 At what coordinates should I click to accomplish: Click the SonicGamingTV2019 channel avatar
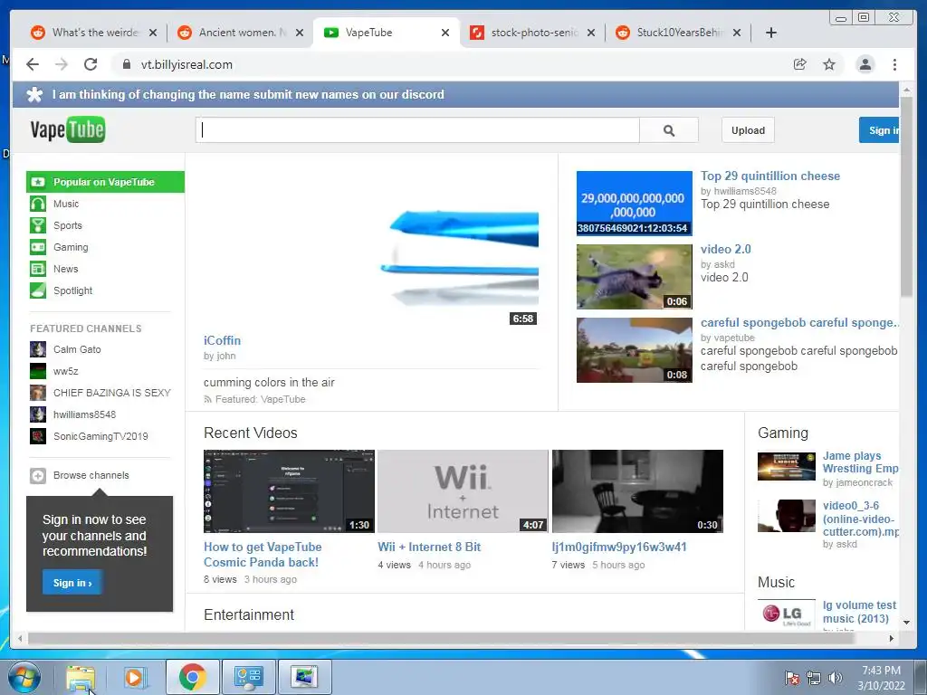tap(38, 436)
